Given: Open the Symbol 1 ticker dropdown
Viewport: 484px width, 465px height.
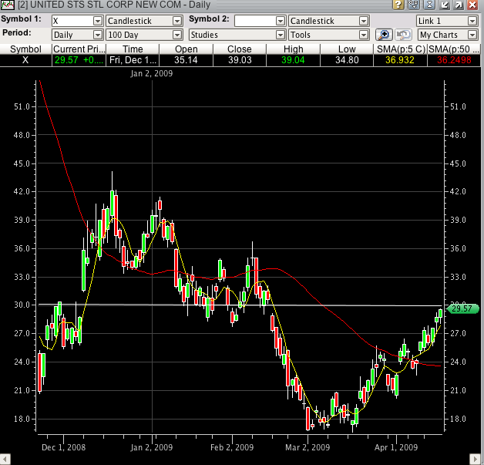Looking at the screenshot, I should (97, 21).
